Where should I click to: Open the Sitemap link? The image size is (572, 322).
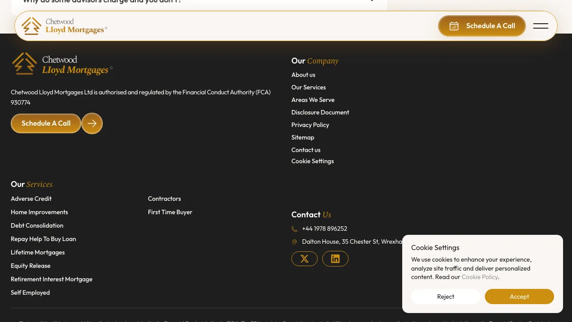pos(303,137)
